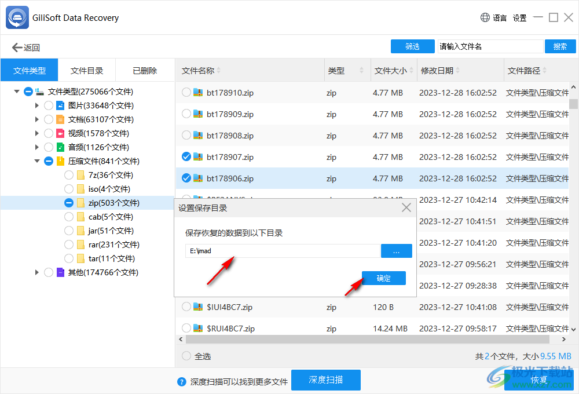Screen dimensions: 579x394
Task: Select the 其他 other files category icon
Action: [x=61, y=272]
